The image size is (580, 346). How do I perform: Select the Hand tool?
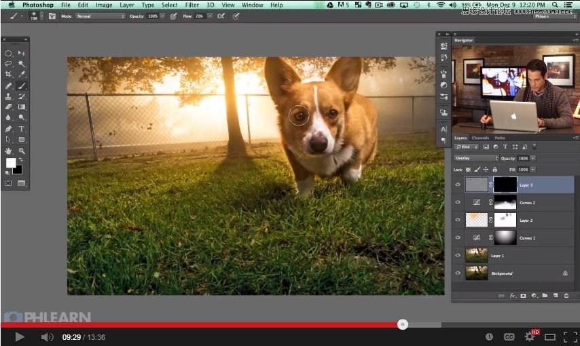tap(8, 151)
